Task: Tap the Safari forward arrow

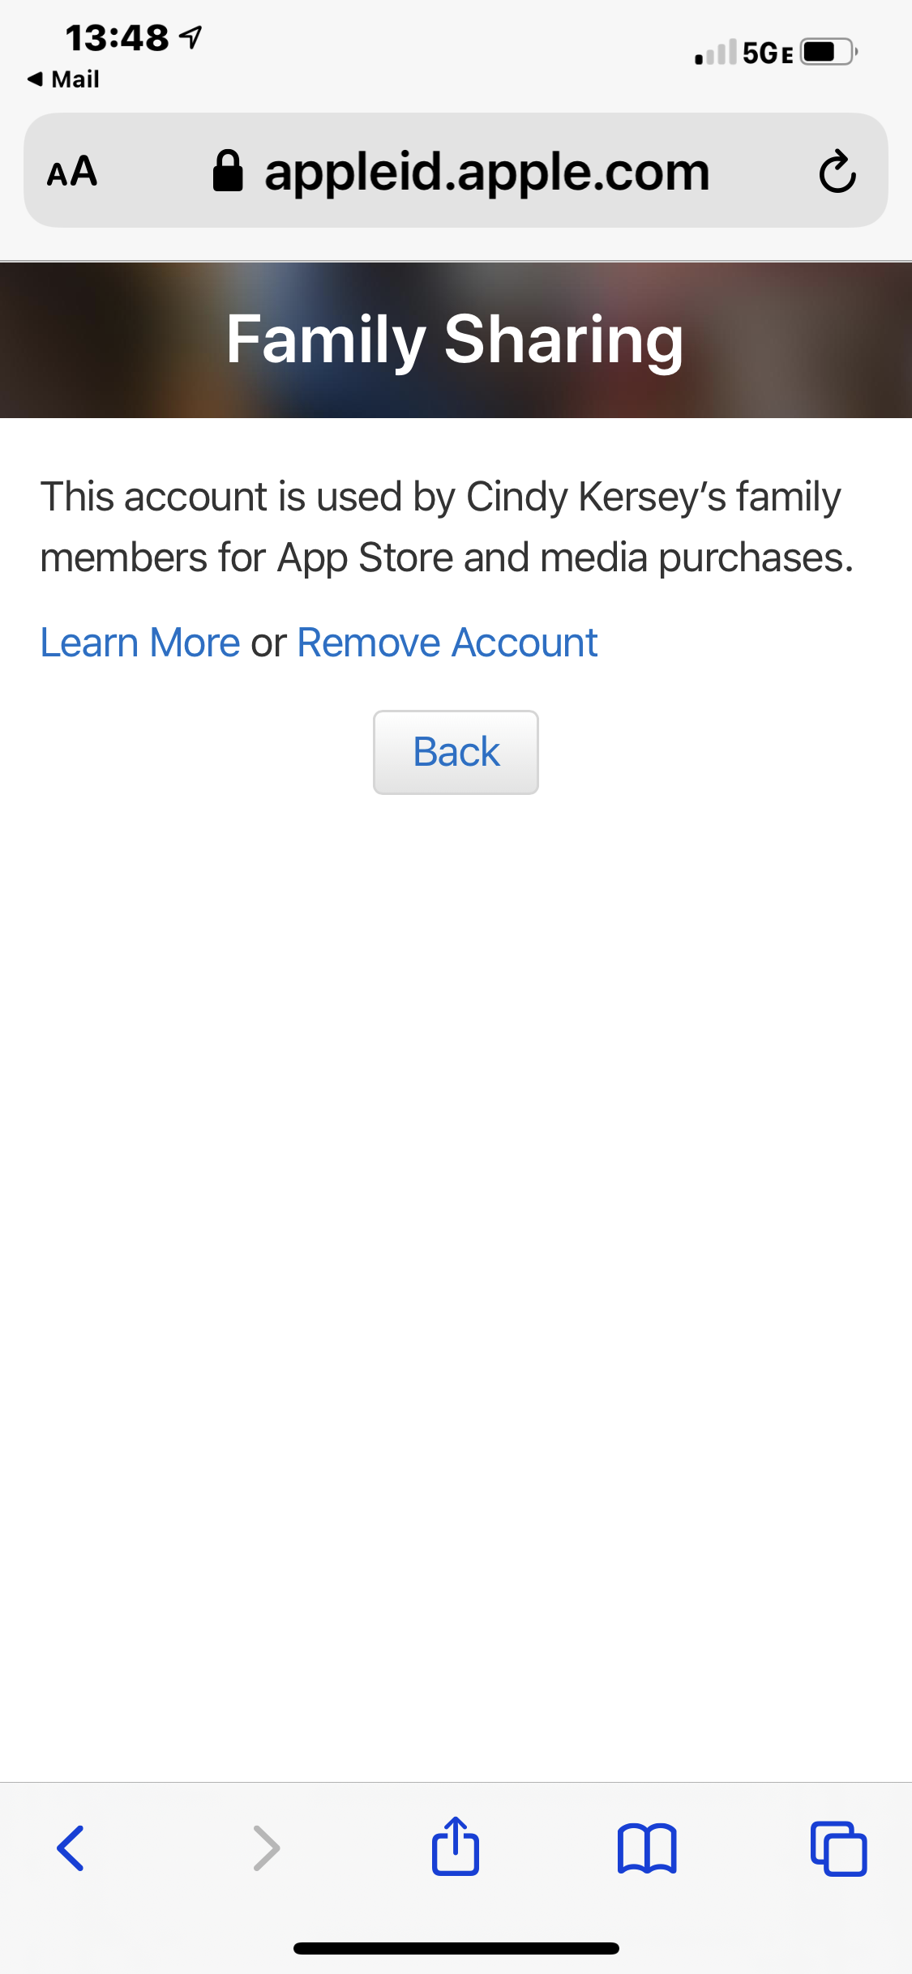Action: coord(266,1848)
